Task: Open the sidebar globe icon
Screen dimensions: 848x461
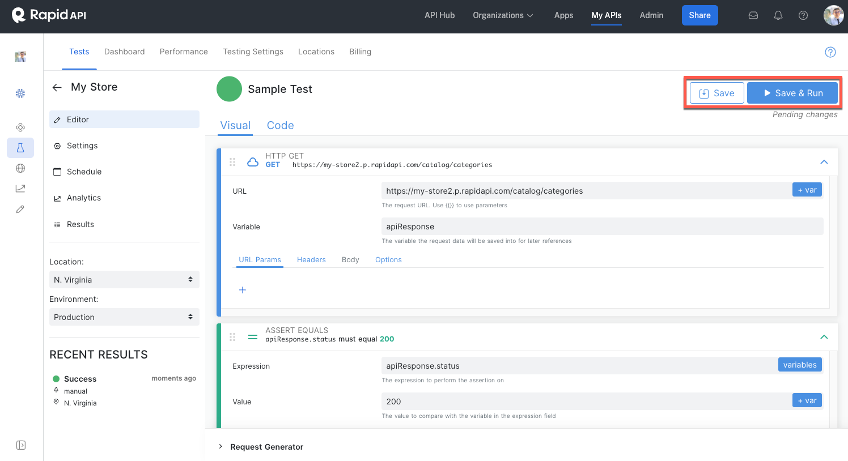Action: (20, 168)
